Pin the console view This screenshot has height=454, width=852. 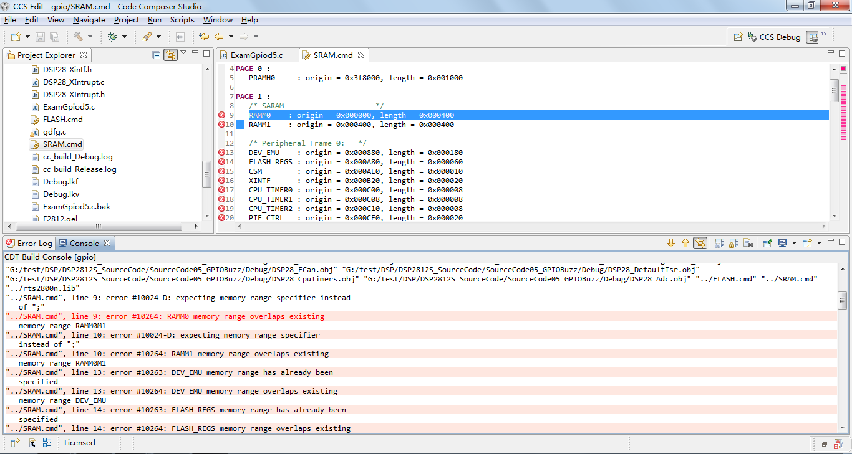[768, 243]
